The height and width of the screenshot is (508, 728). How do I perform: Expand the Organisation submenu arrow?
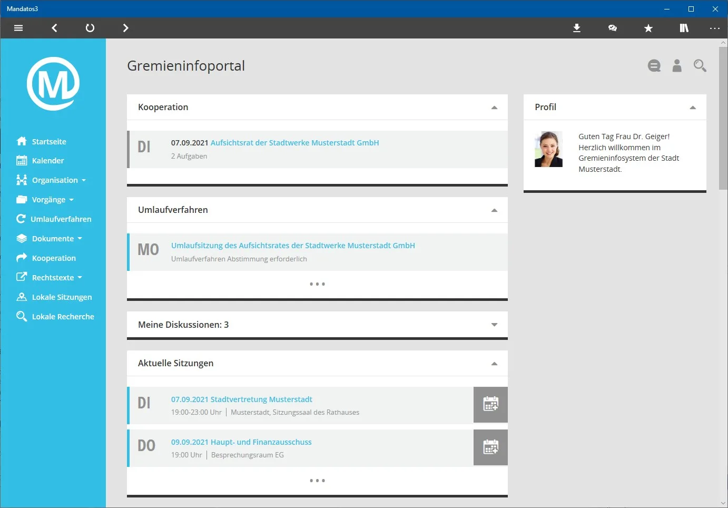[84, 180]
